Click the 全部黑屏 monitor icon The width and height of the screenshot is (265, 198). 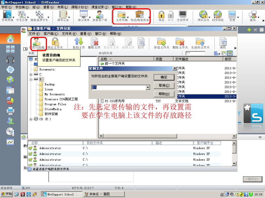(x=182, y=16)
